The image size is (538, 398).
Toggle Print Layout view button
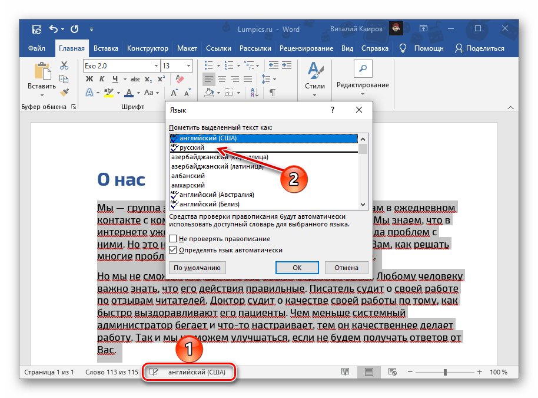pos(369,372)
